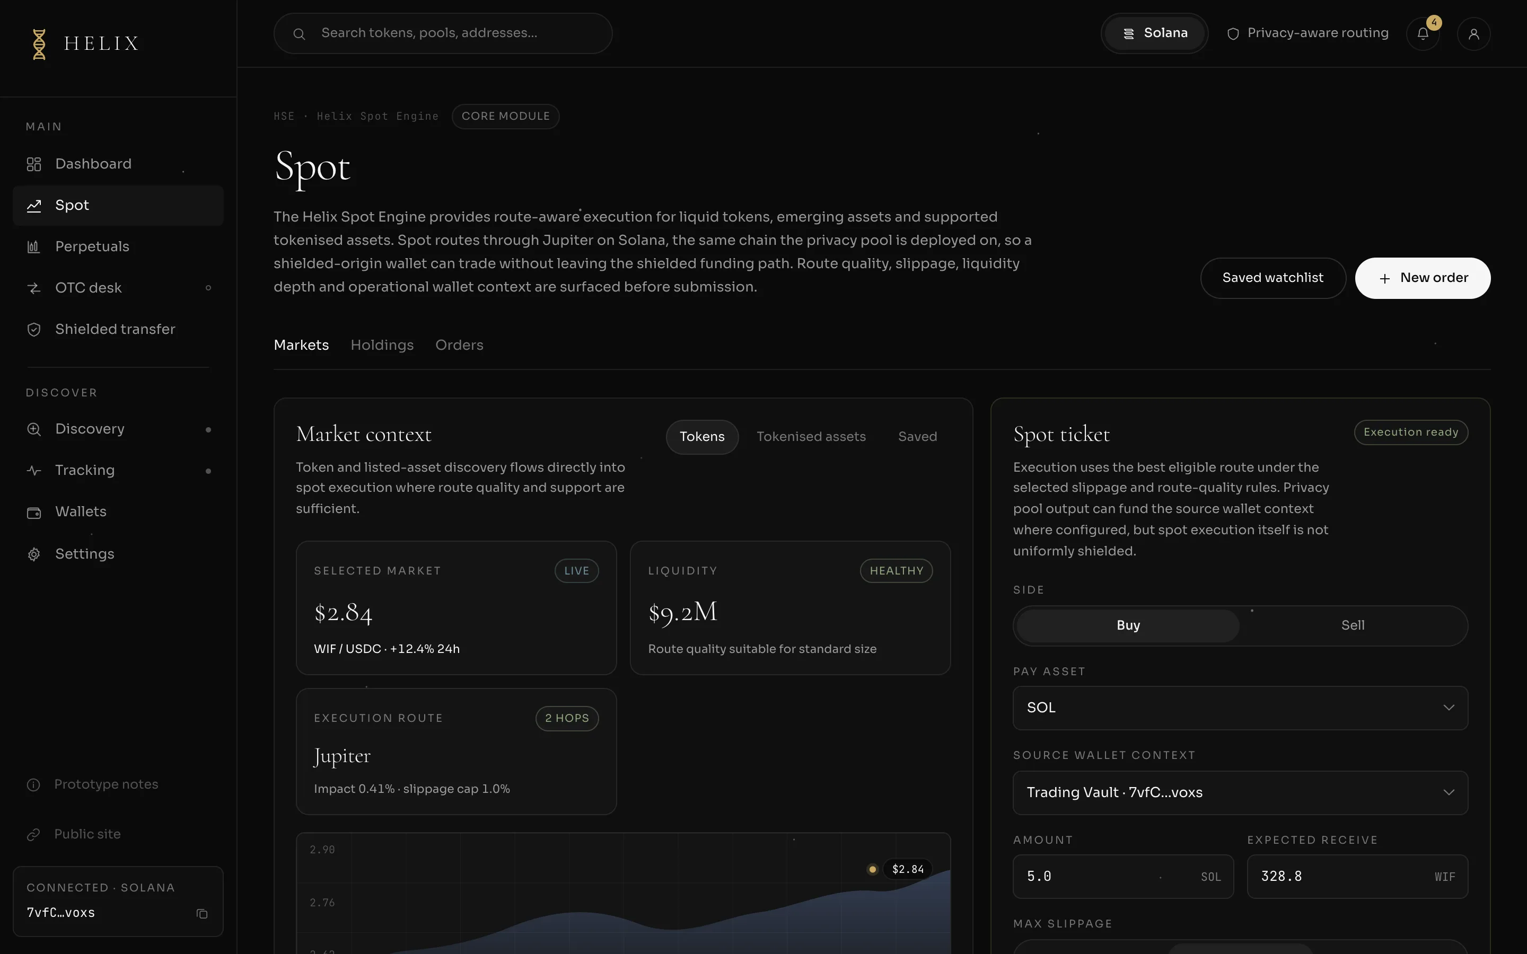Viewport: 1527px width, 954px height.
Task: Click 'WIF / USDC · +12.4% 24h' text
Action: [387, 649]
